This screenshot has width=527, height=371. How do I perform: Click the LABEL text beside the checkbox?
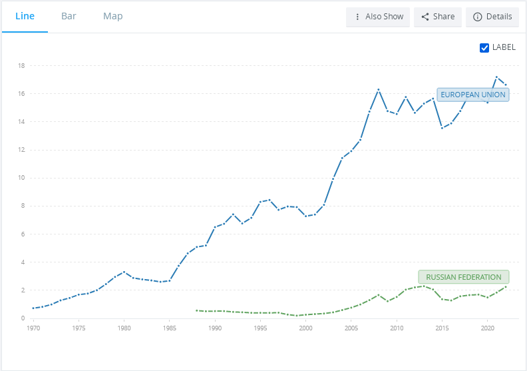click(x=504, y=47)
